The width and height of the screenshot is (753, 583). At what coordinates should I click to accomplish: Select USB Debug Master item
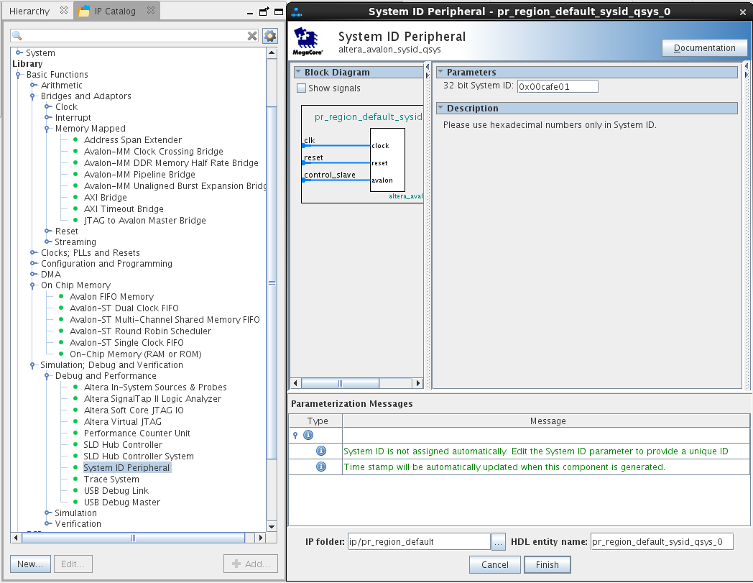point(121,502)
